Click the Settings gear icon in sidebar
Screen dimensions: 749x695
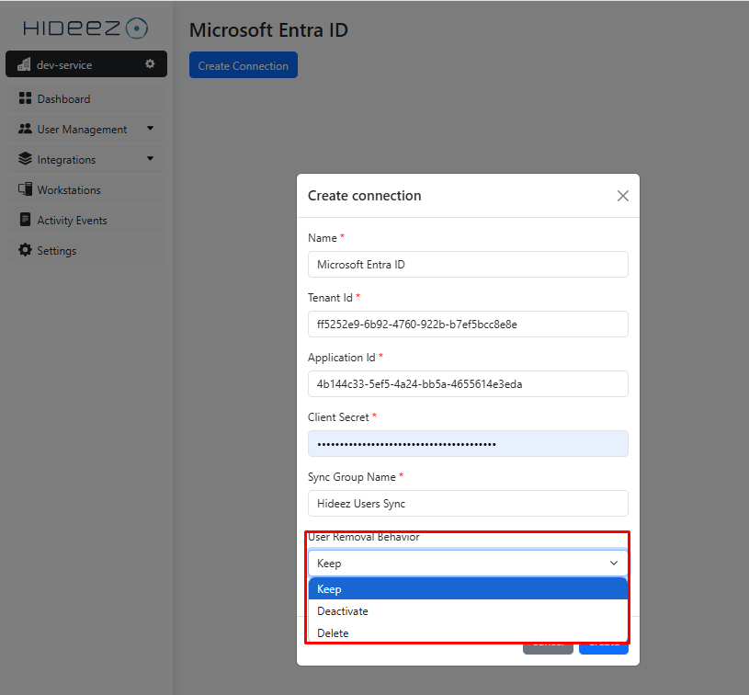click(25, 250)
